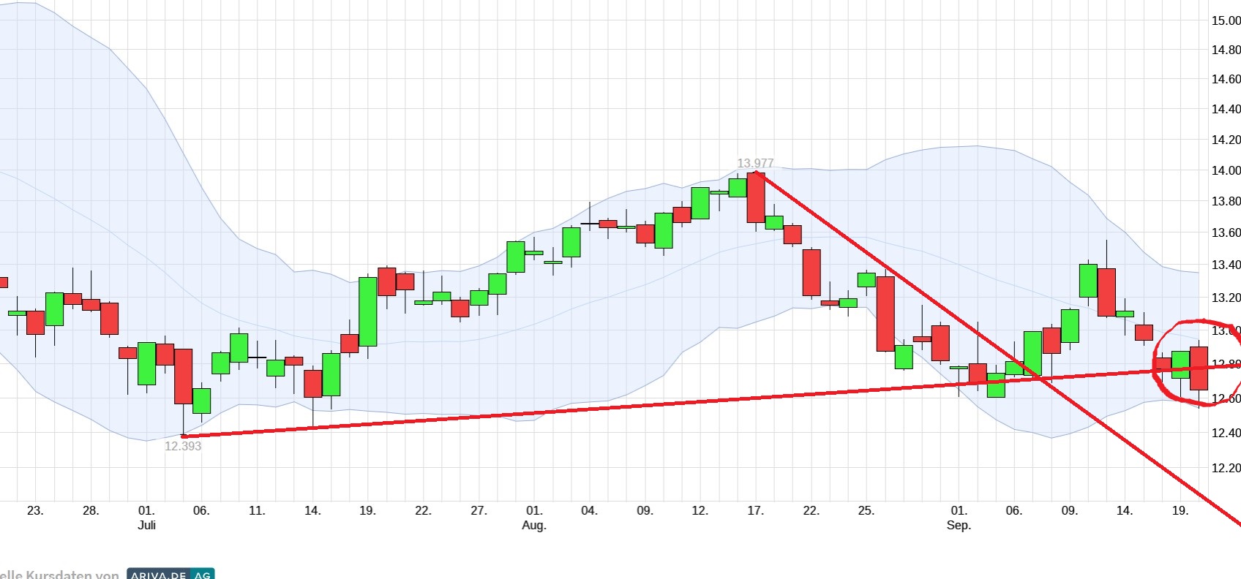Click the 'Juli' month label
This screenshot has width=1241, height=579.
click(146, 525)
